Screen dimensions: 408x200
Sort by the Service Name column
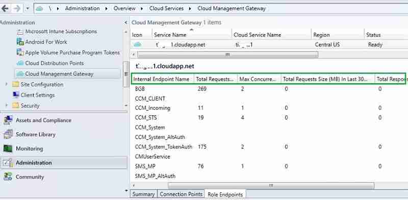click(192, 35)
